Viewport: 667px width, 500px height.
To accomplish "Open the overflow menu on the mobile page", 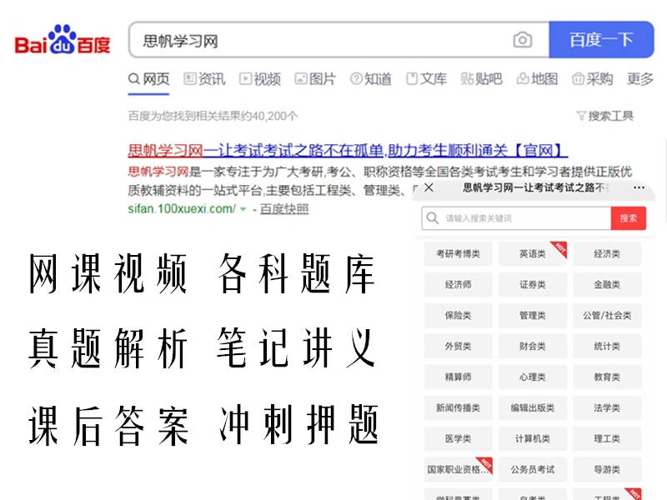I will (639, 188).
